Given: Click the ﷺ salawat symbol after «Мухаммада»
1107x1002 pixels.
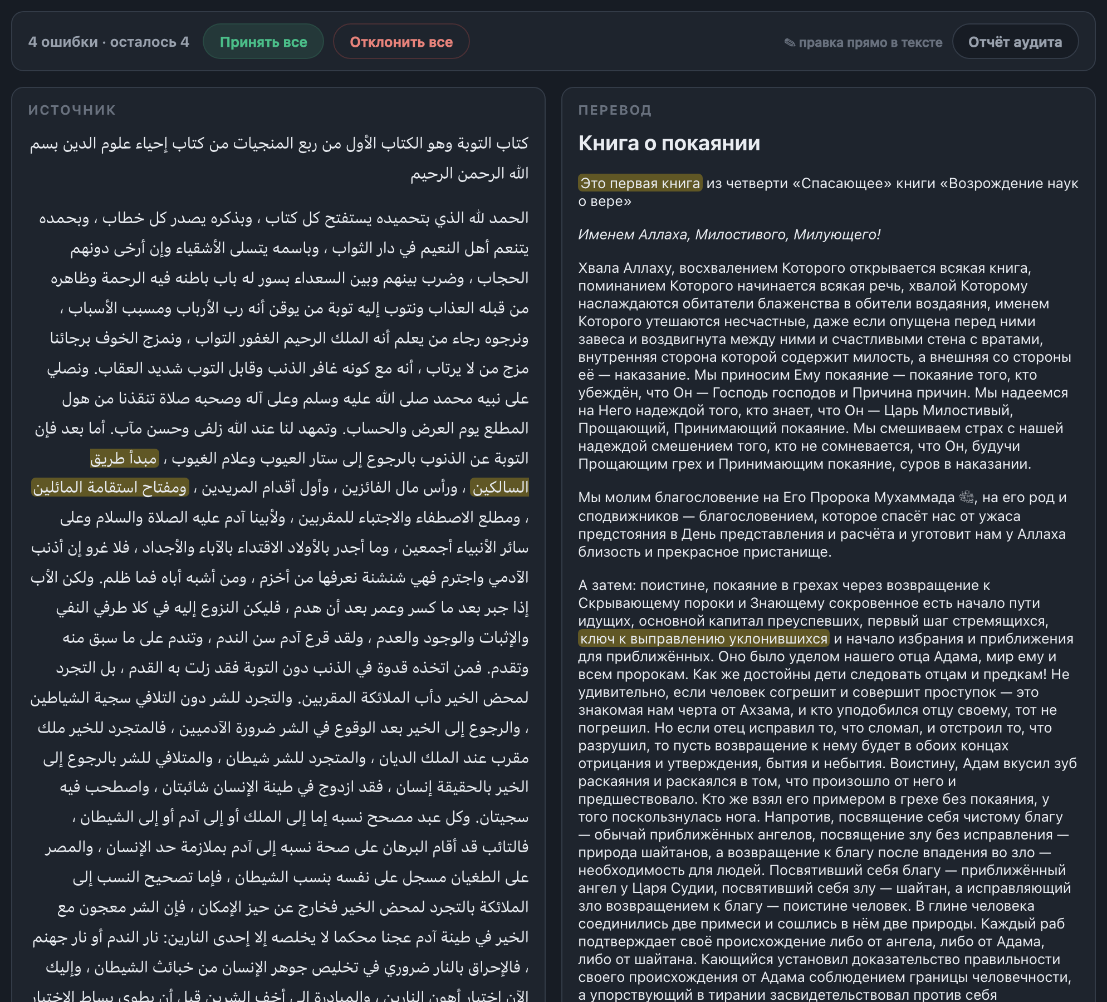Looking at the screenshot, I should pos(966,497).
